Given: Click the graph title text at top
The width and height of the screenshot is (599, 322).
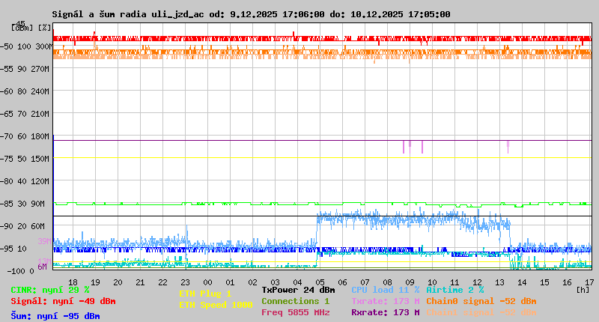Looking at the screenshot, I should tap(251, 14).
